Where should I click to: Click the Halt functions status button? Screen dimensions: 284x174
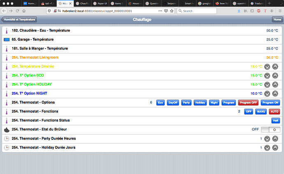click(276, 121)
